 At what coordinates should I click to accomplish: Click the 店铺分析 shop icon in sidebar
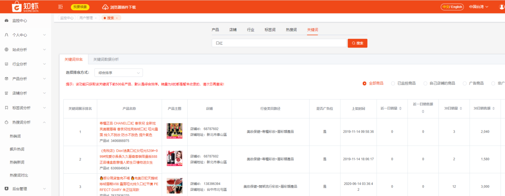point(6,93)
